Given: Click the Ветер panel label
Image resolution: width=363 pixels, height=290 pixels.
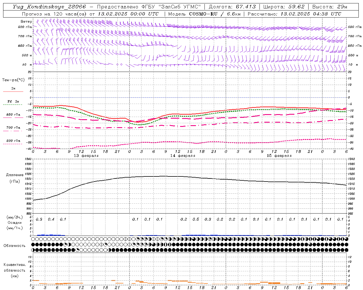Looking at the screenshot, I should [26, 22].
